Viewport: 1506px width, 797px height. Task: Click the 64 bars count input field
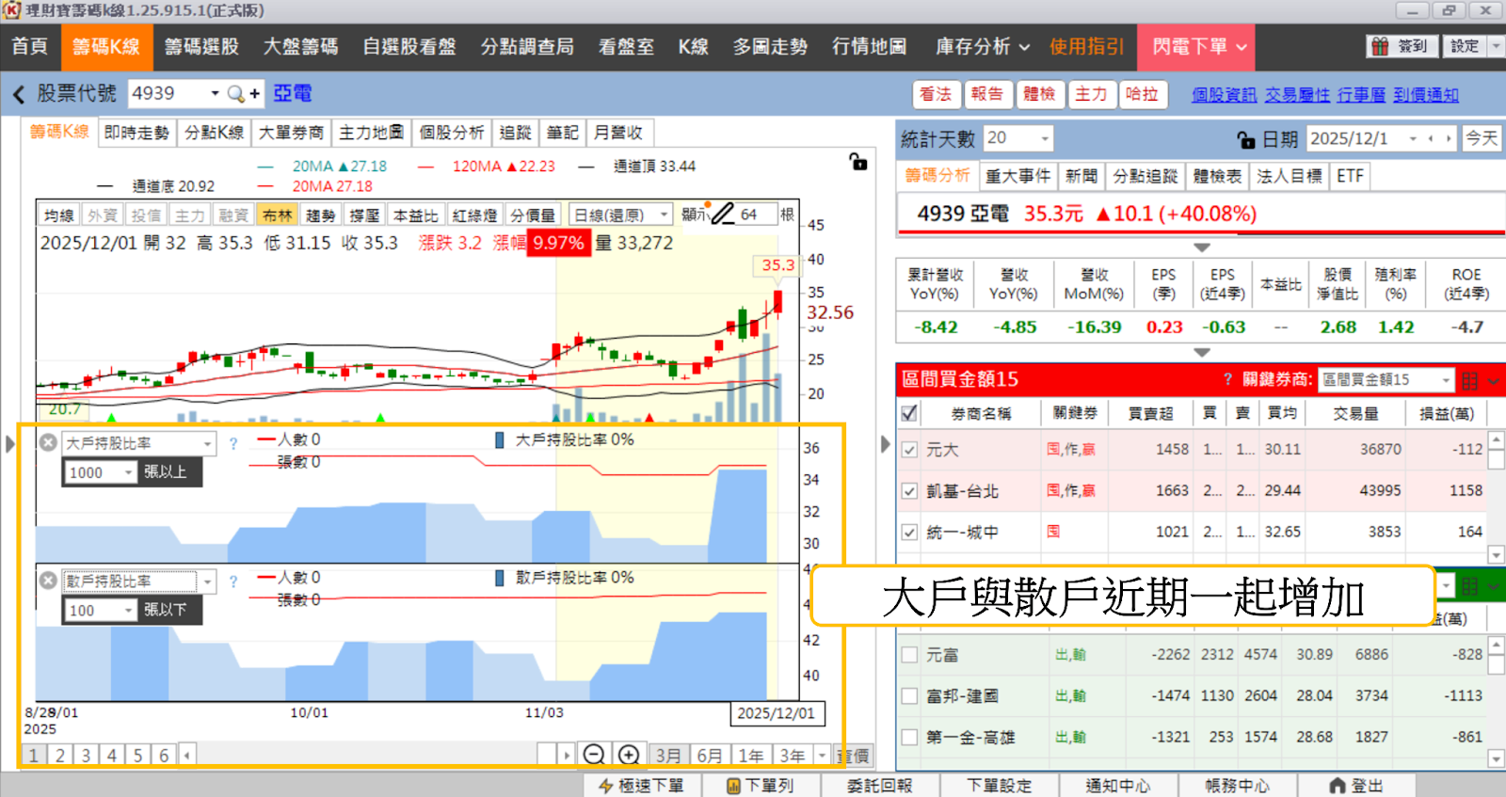tap(757, 215)
